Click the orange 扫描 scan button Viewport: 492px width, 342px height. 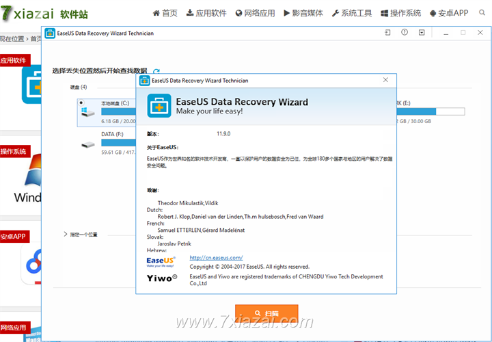point(266,313)
